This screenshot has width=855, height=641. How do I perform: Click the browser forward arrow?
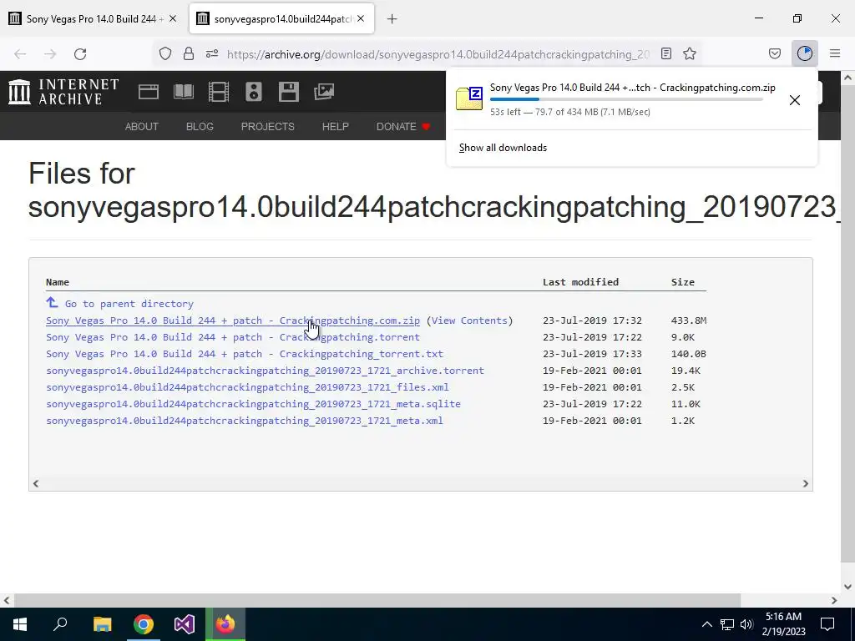[50, 54]
